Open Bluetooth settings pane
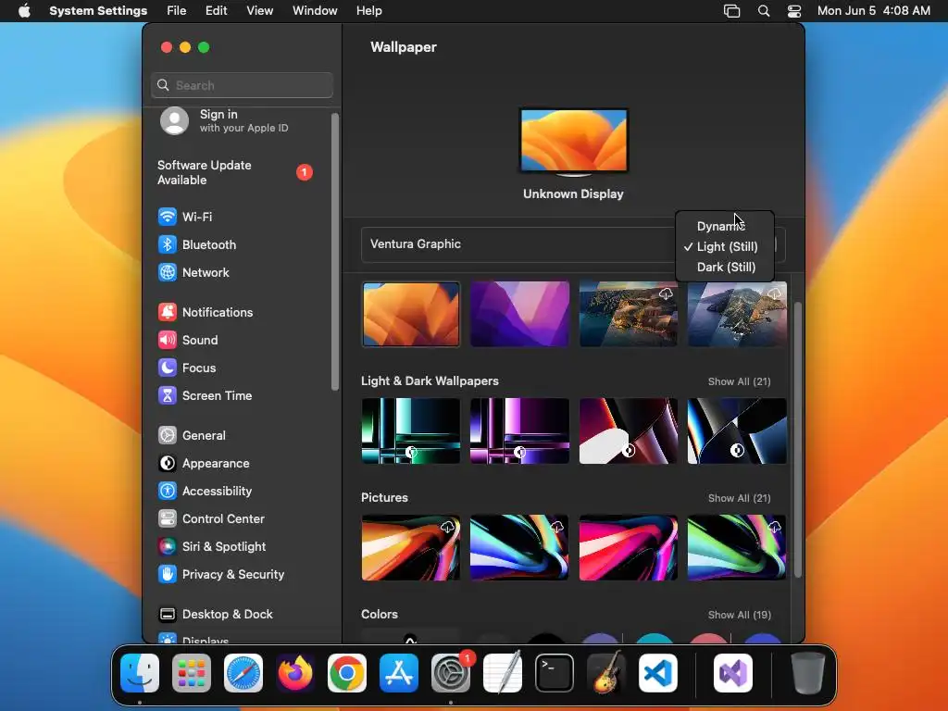 196,244
